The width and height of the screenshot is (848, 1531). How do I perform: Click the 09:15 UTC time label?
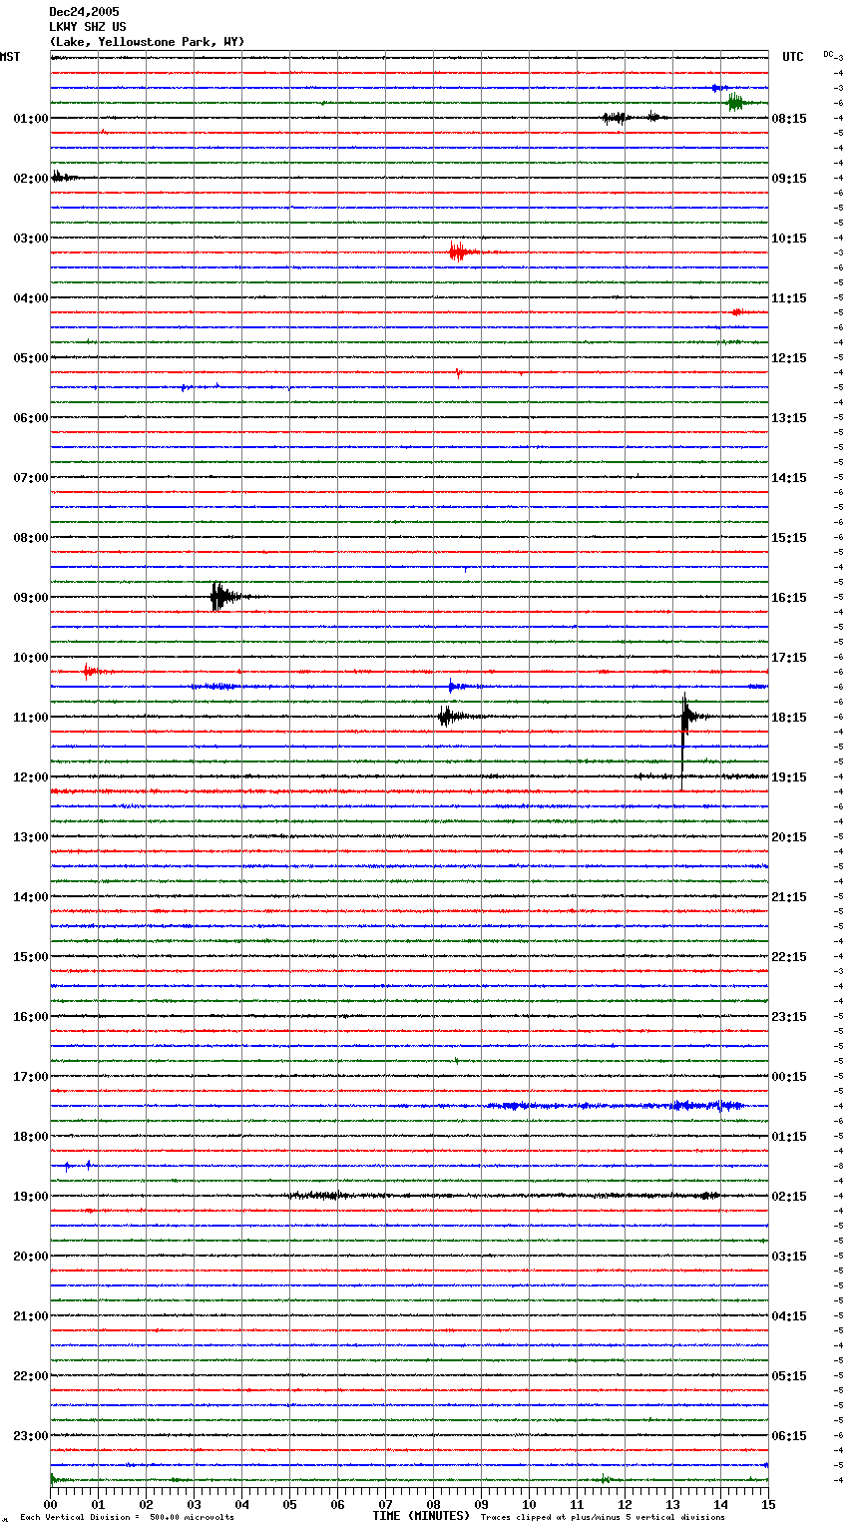[789, 179]
